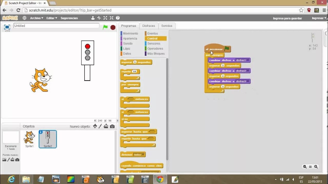Click the 'esperar 1 segundos' palette block
Screen dimensions: 328x184
click(136, 62)
